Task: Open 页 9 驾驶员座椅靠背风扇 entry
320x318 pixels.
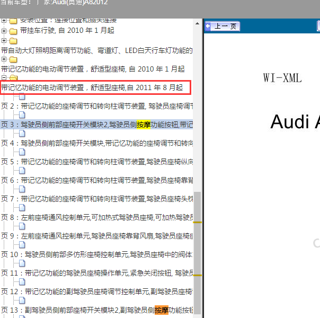Action: pos(97,236)
